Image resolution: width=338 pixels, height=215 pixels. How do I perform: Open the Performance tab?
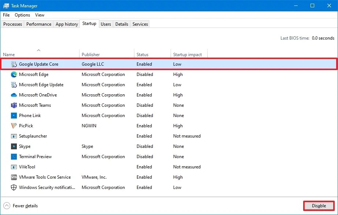(x=38, y=24)
